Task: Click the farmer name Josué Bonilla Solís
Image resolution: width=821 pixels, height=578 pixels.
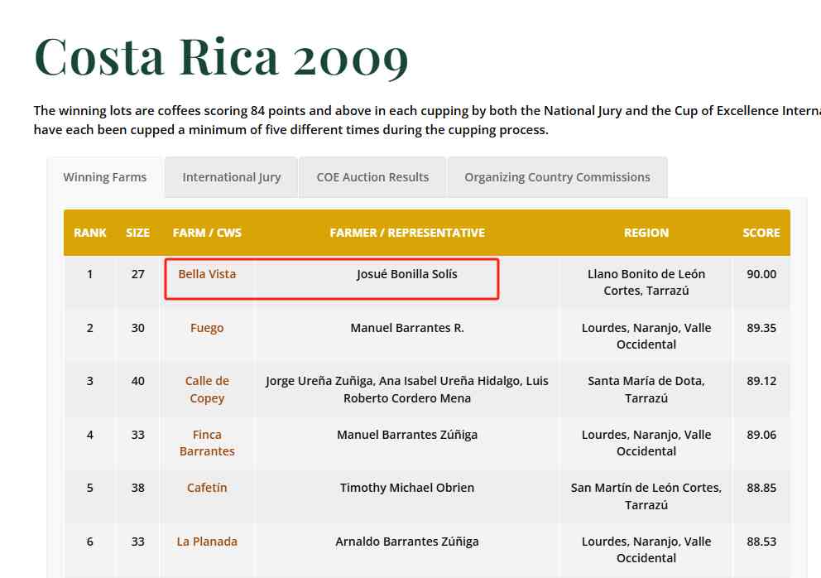Action: [x=407, y=274]
